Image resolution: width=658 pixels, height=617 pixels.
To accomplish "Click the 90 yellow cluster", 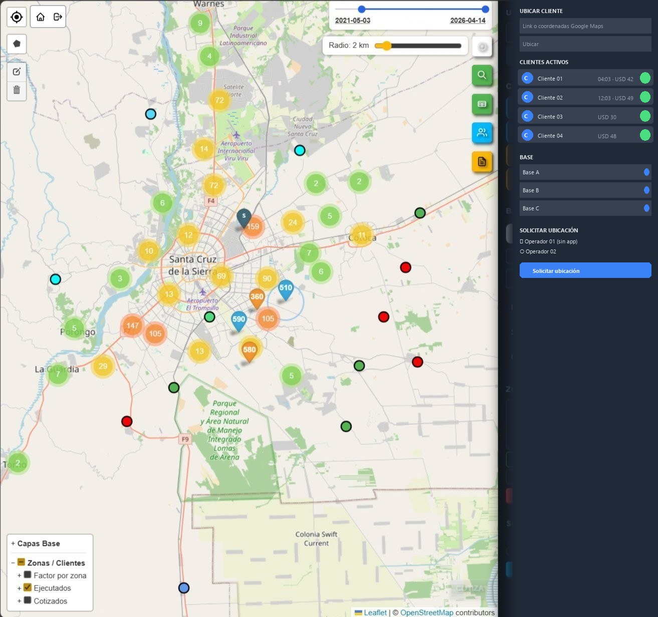I will coord(267,278).
